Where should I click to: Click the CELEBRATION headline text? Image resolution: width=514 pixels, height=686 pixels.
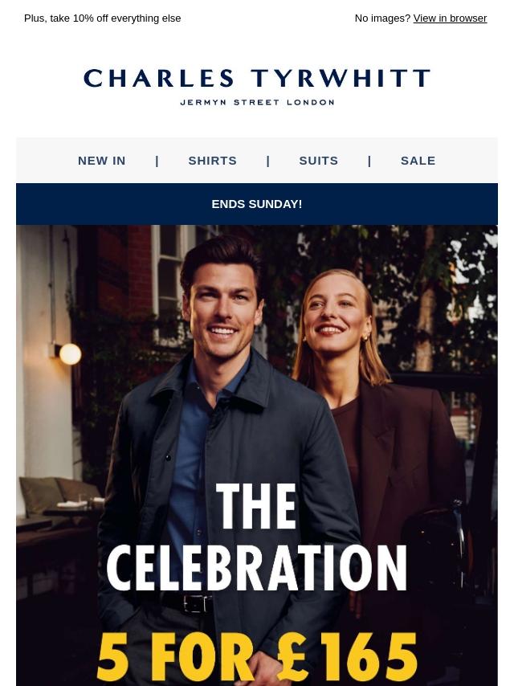pos(257,568)
